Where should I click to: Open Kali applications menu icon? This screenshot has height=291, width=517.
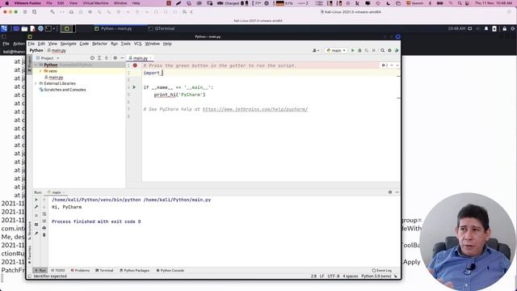(4, 29)
